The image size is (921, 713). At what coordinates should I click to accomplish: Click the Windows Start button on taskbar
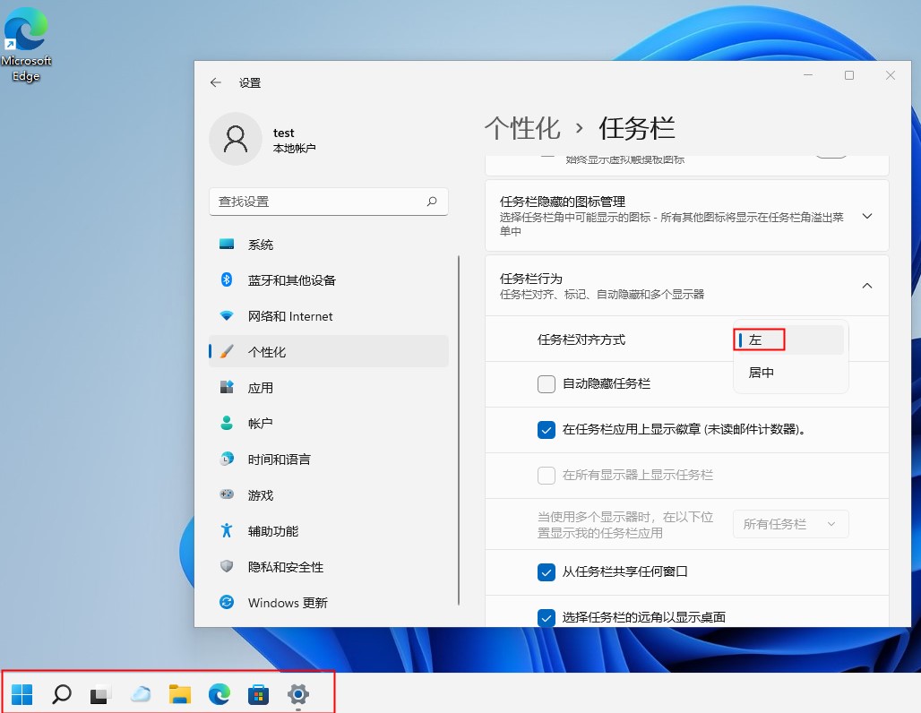22,694
